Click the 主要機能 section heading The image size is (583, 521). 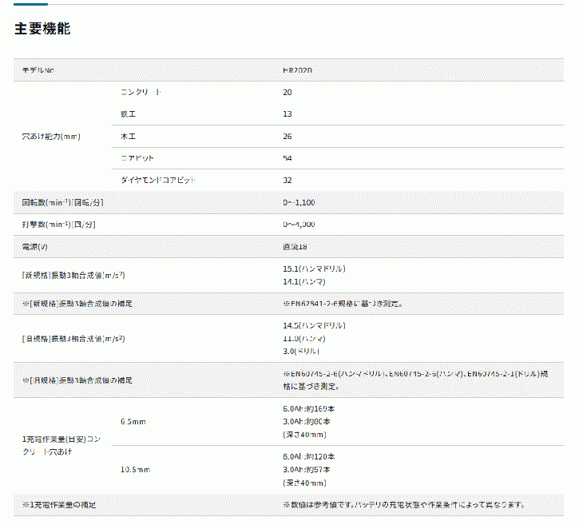click(42, 29)
